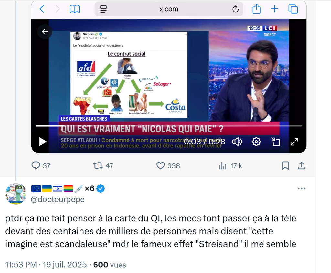Open the @docteurpepe profile handle
The image size is (331, 273).
pos(58,199)
